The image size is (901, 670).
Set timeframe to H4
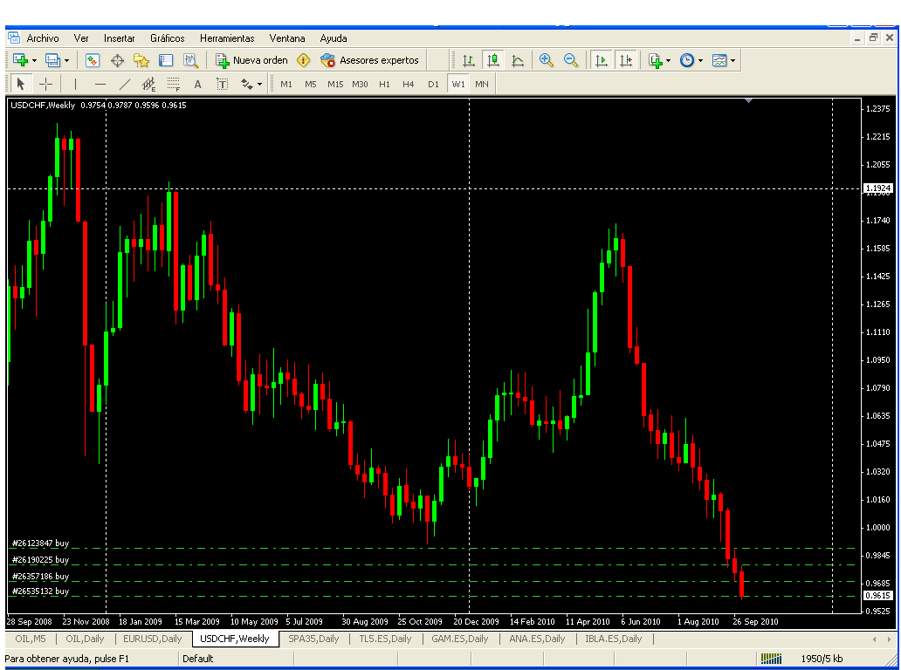point(409,85)
